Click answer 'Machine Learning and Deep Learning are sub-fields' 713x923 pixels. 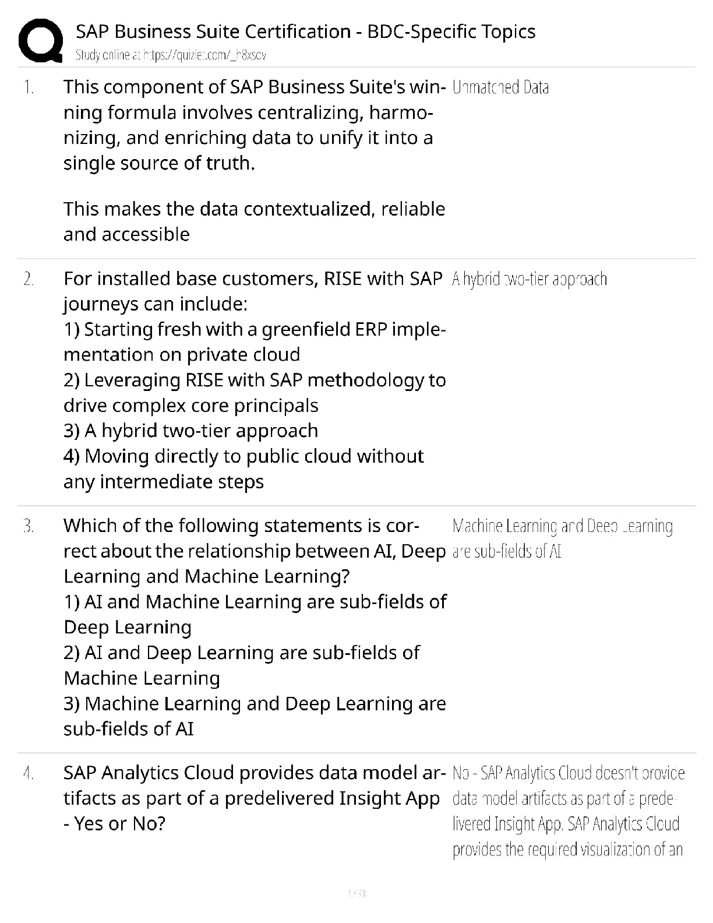tap(562, 539)
